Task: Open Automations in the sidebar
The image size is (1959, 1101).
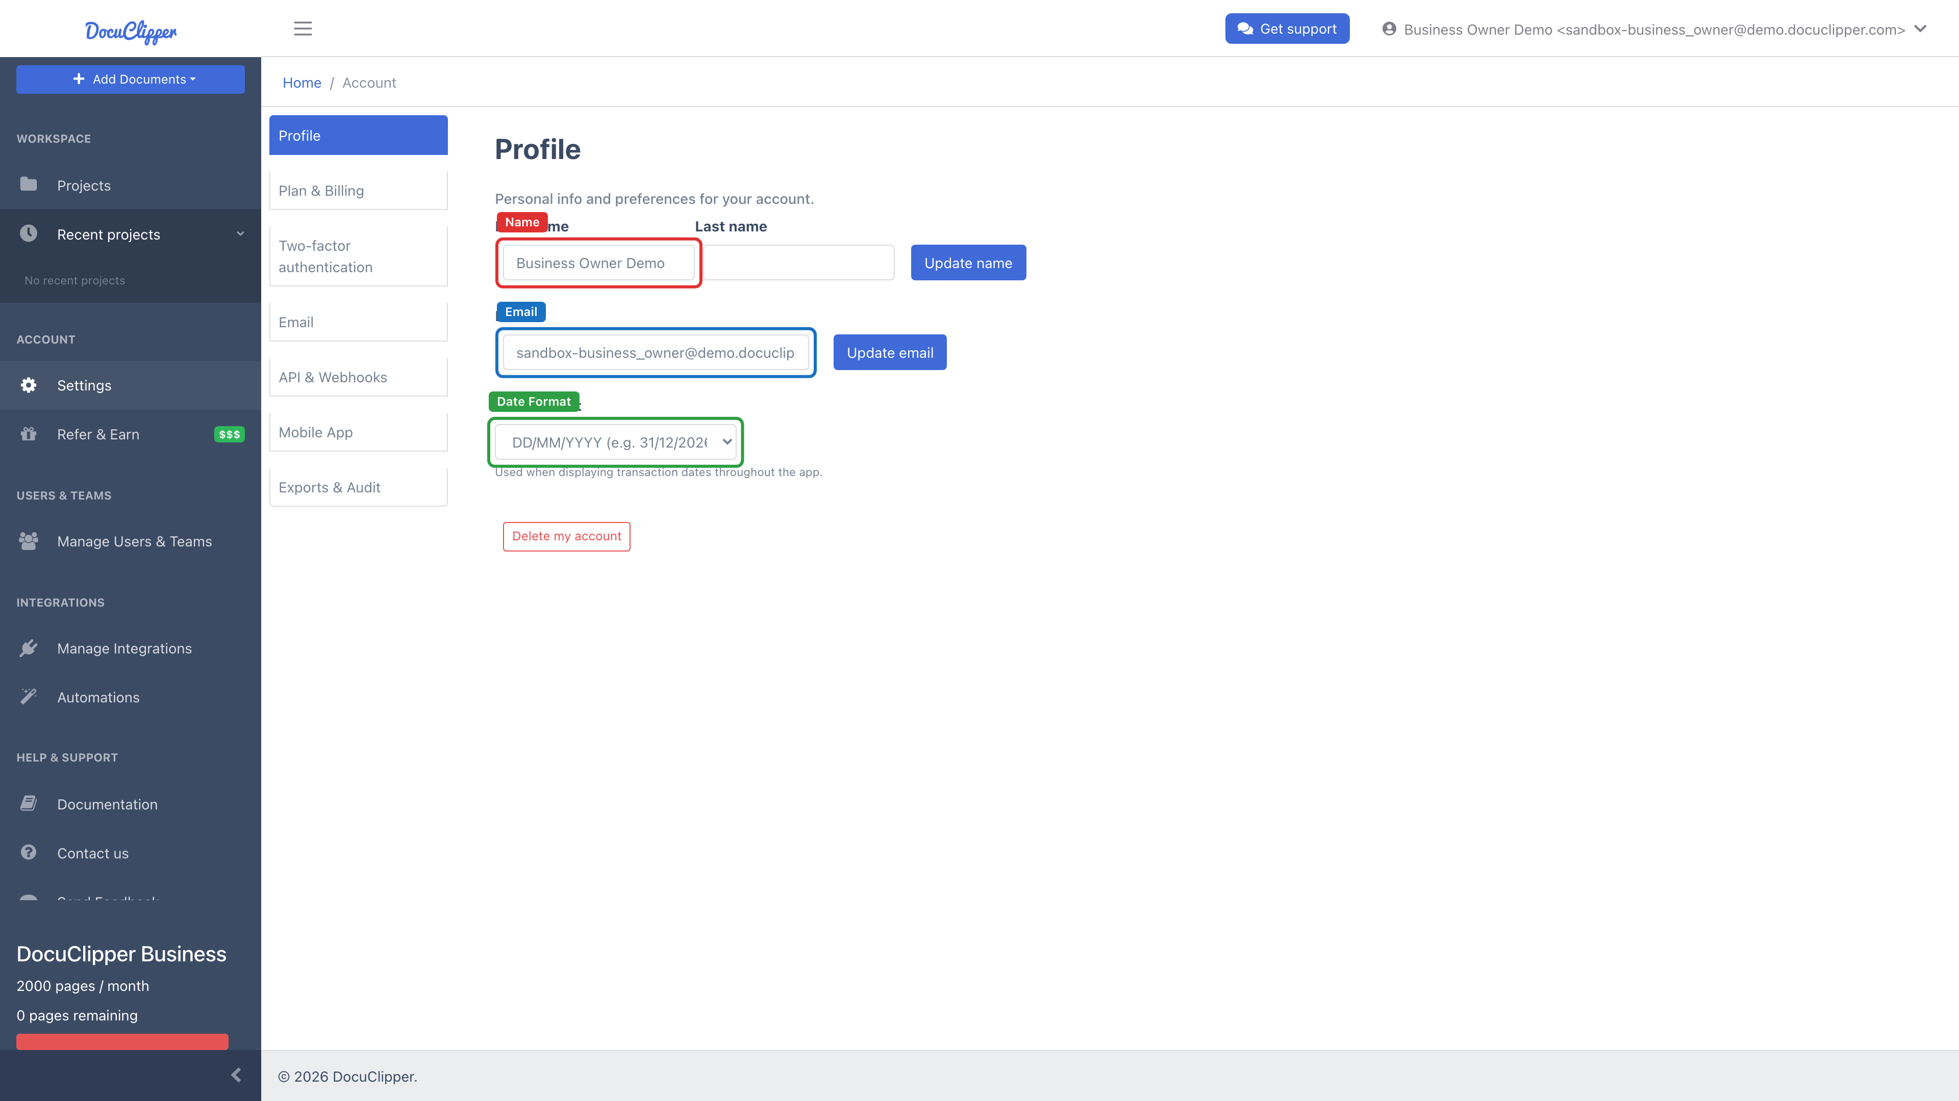Action: click(x=130, y=697)
